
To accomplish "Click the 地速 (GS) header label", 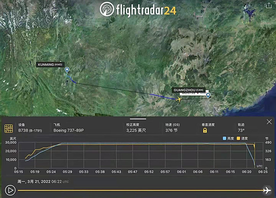I will (173, 125).
